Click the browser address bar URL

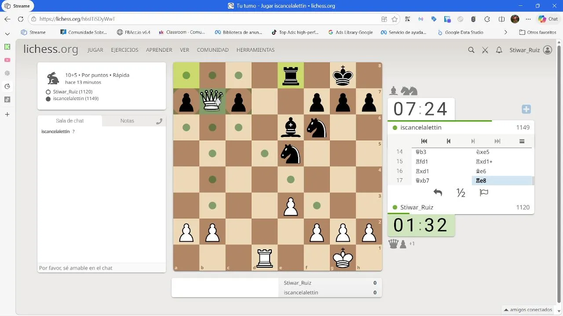click(77, 19)
